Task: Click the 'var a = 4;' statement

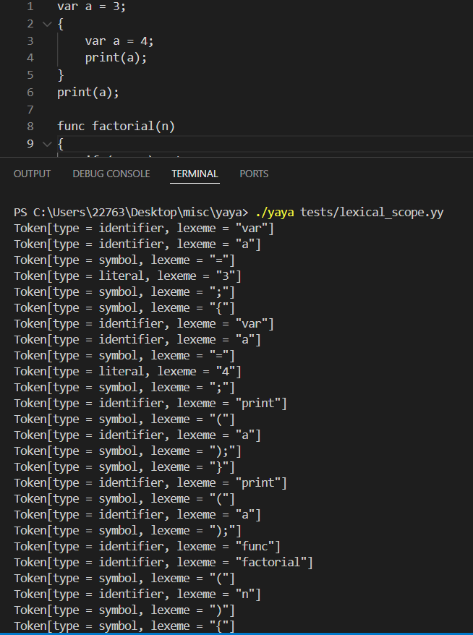Action: (119, 41)
